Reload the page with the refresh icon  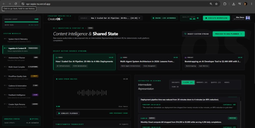[x=16, y=4]
